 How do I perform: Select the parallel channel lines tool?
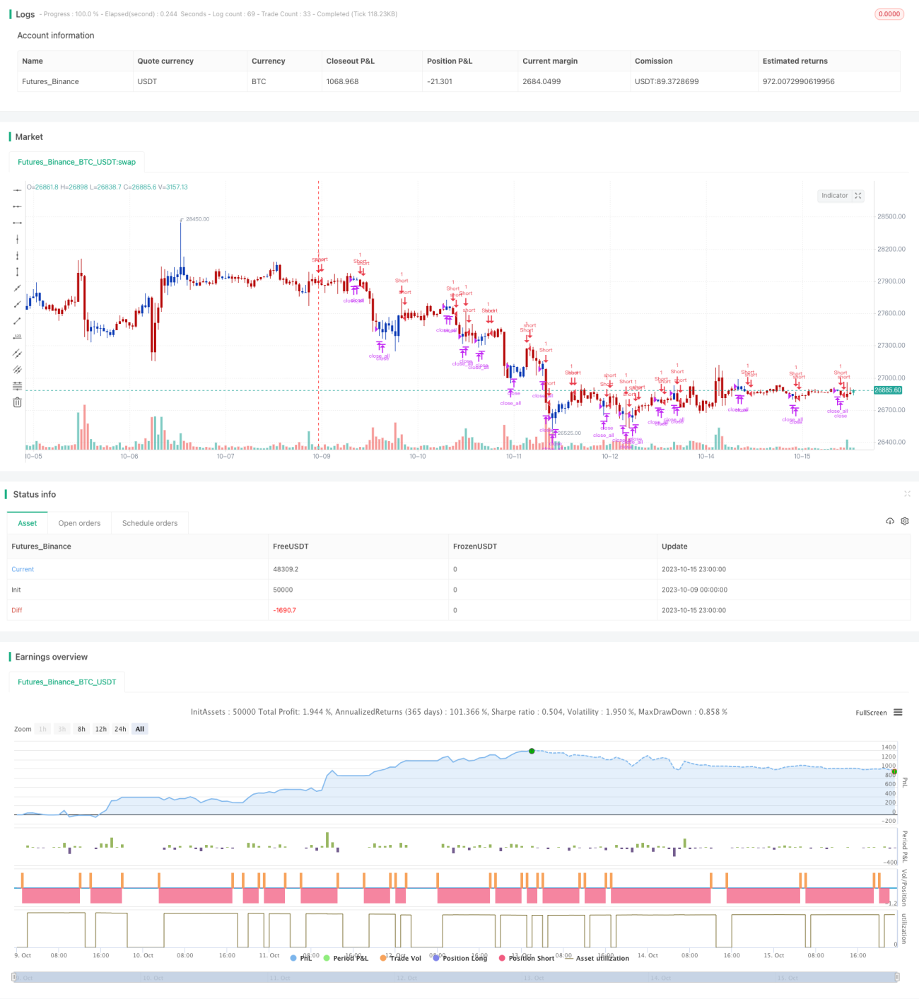tap(18, 353)
